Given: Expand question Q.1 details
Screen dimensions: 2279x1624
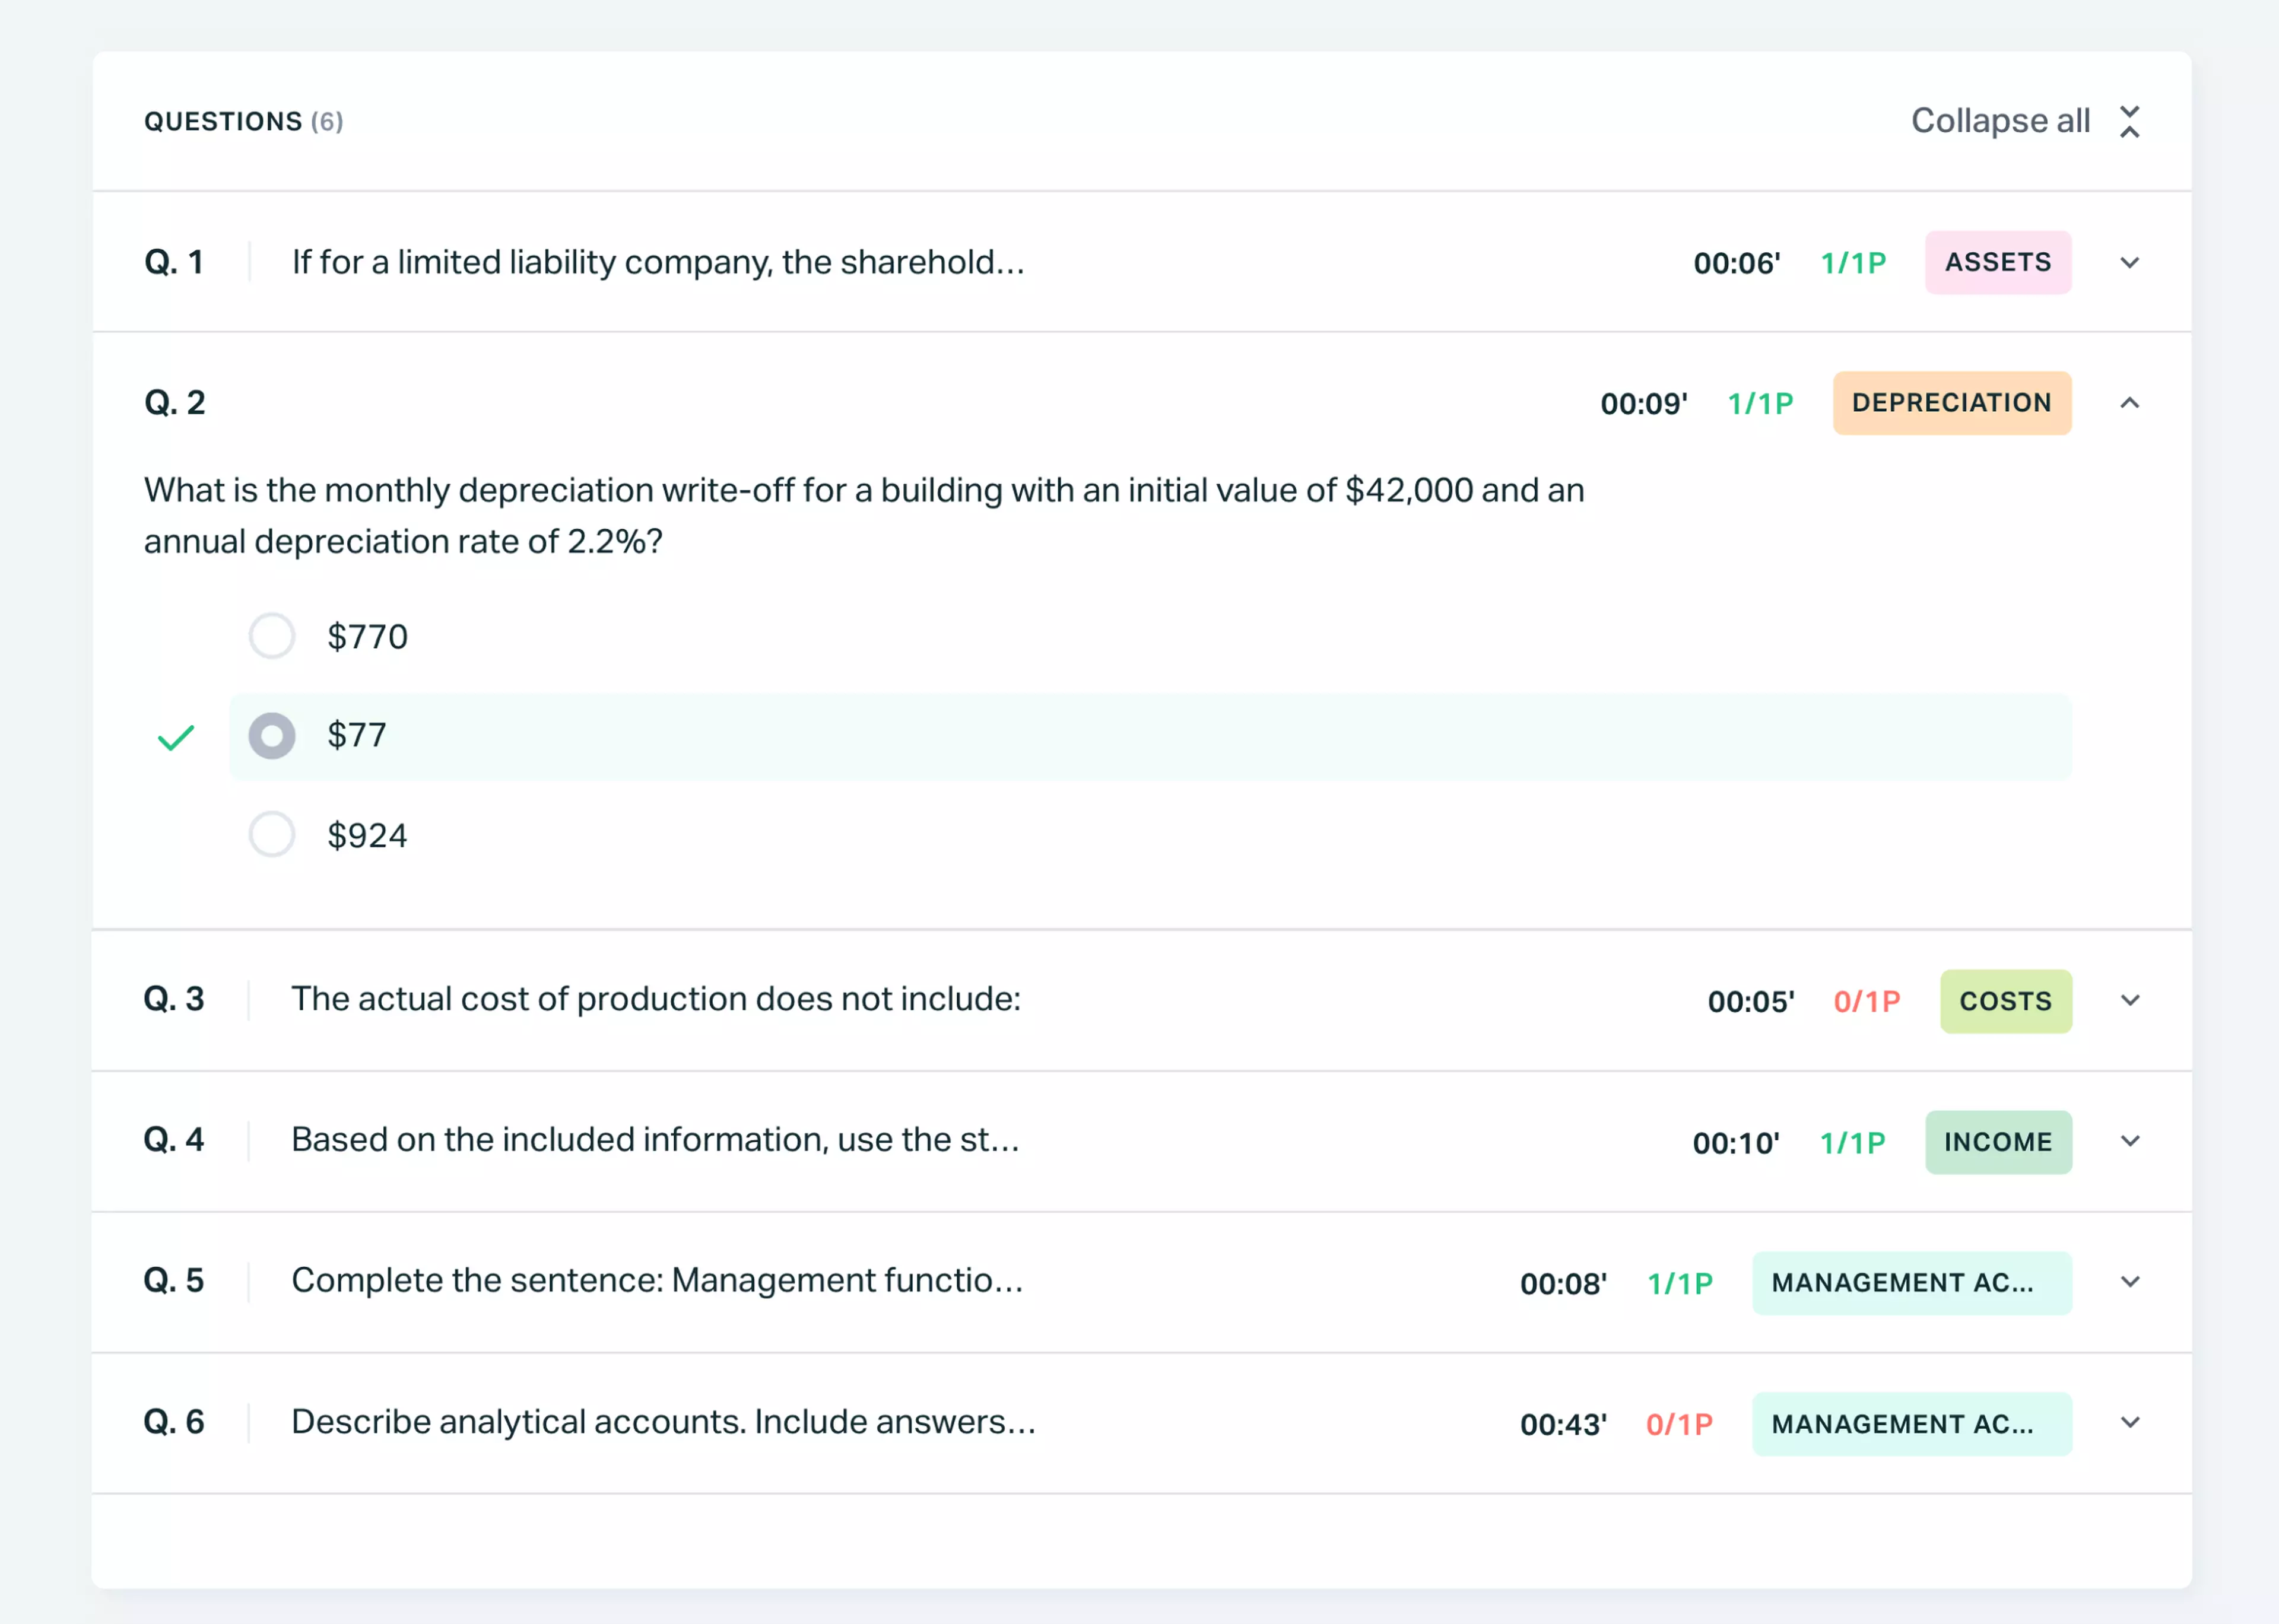Looking at the screenshot, I should [2130, 262].
